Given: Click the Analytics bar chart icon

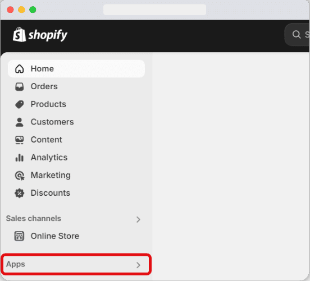Looking at the screenshot, I should [x=19, y=158].
